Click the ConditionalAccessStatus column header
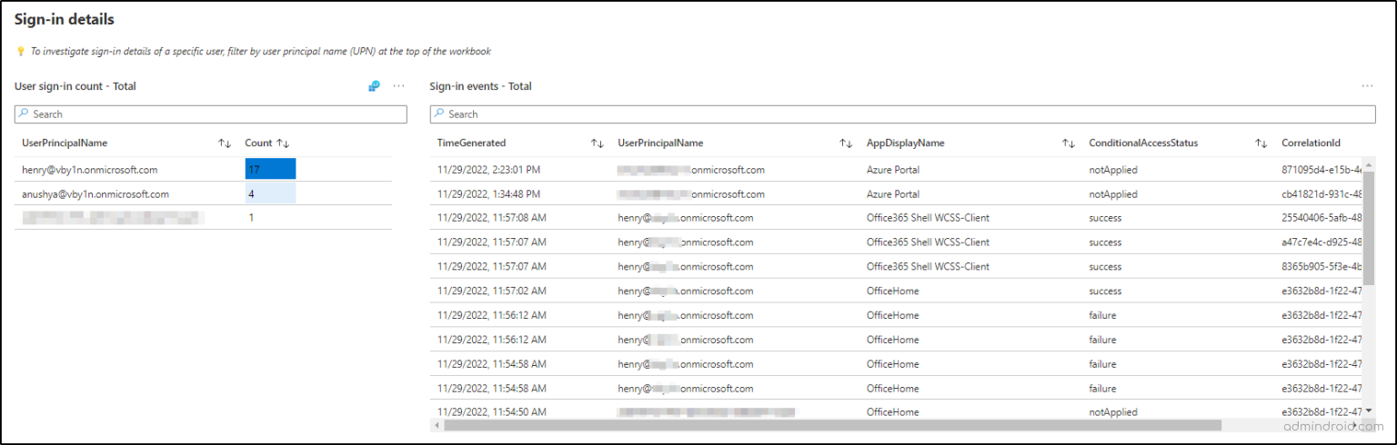 click(1143, 143)
